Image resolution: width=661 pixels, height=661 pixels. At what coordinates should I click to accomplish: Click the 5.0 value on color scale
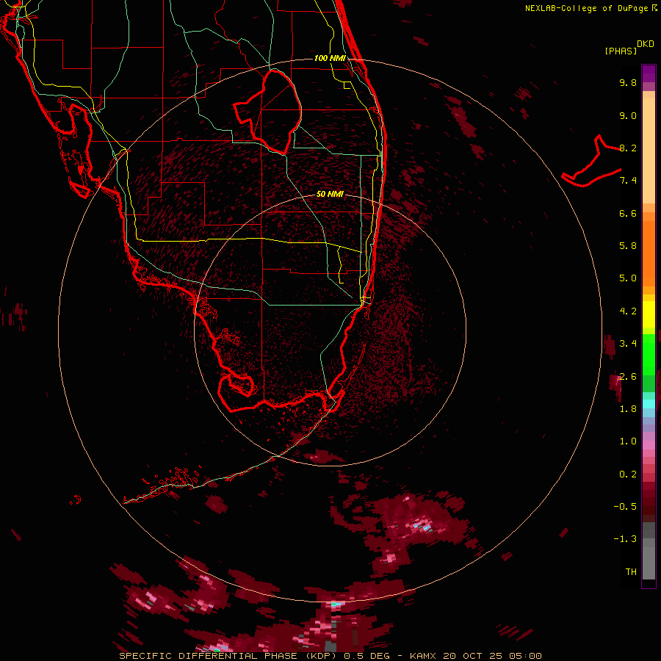click(628, 278)
